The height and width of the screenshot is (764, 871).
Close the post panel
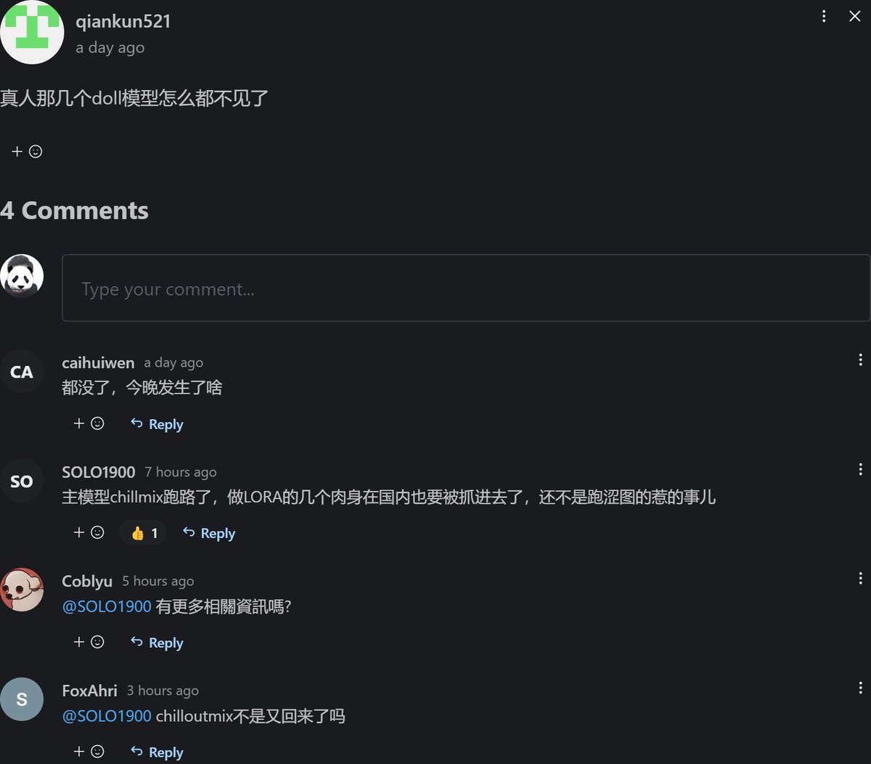click(x=855, y=16)
